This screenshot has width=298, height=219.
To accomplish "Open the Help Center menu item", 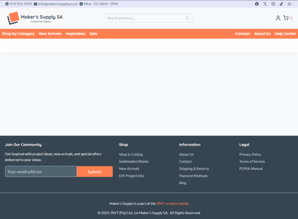I will coord(285,34).
